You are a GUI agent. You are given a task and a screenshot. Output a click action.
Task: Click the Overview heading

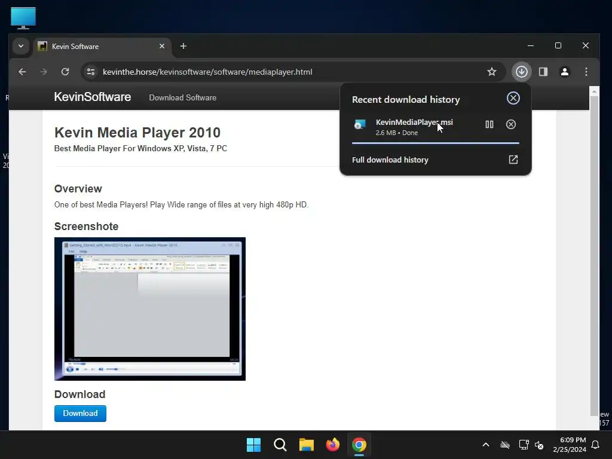click(x=78, y=189)
